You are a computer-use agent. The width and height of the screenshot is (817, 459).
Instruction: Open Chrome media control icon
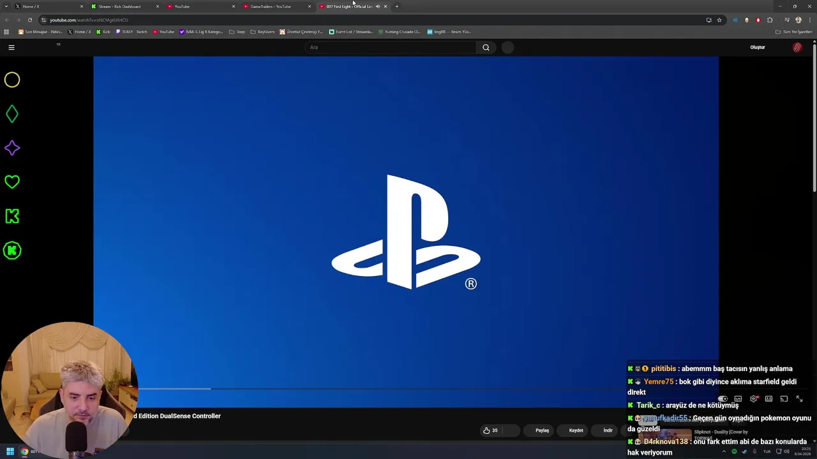(x=787, y=20)
